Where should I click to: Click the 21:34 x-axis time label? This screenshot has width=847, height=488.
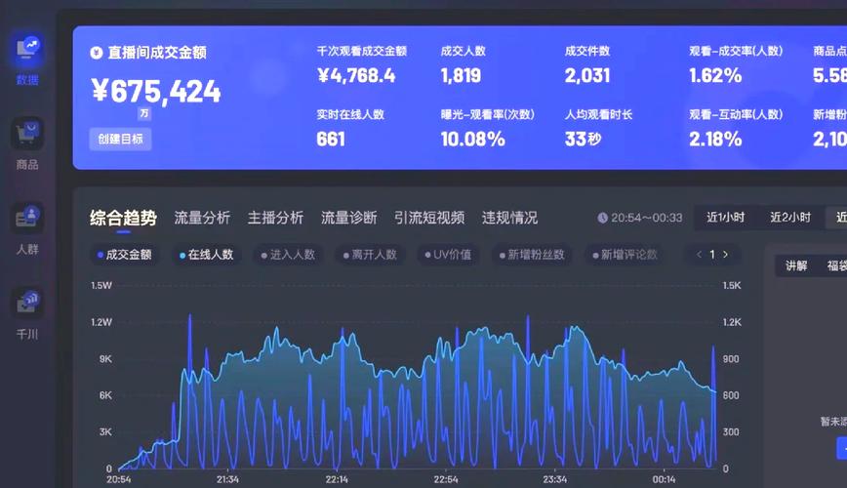point(227,479)
